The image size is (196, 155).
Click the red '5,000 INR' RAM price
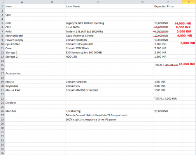(184, 31)
